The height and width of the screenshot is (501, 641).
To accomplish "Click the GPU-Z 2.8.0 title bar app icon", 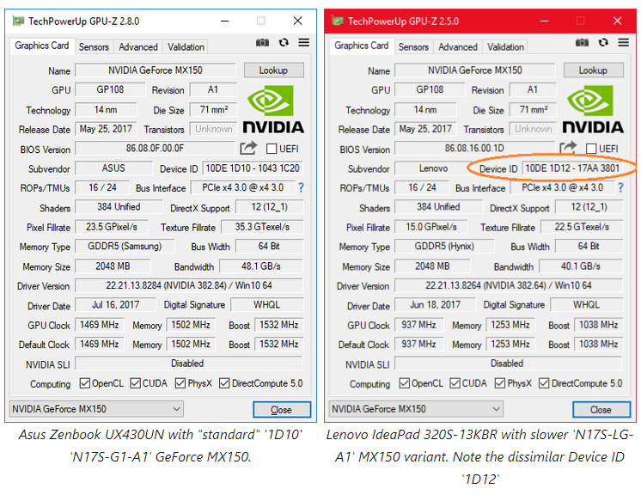I will tap(18, 21).
